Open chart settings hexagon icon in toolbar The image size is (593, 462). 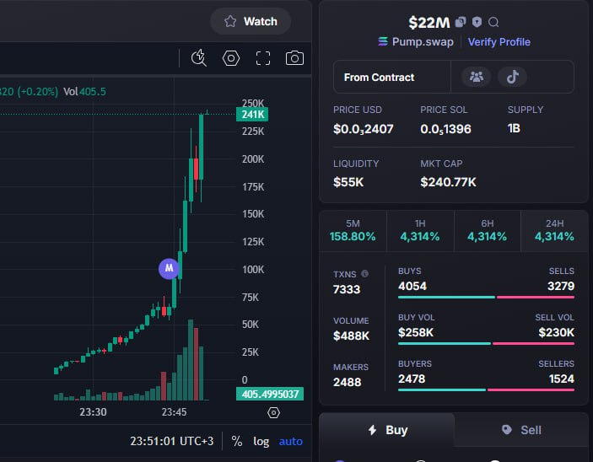(x=230, y=58)
